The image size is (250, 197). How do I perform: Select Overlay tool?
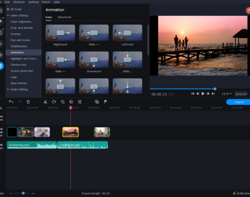point(16,34)
